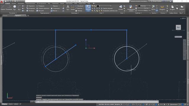
Task: Select the Полилиния polyline tool
Action: 9,7
